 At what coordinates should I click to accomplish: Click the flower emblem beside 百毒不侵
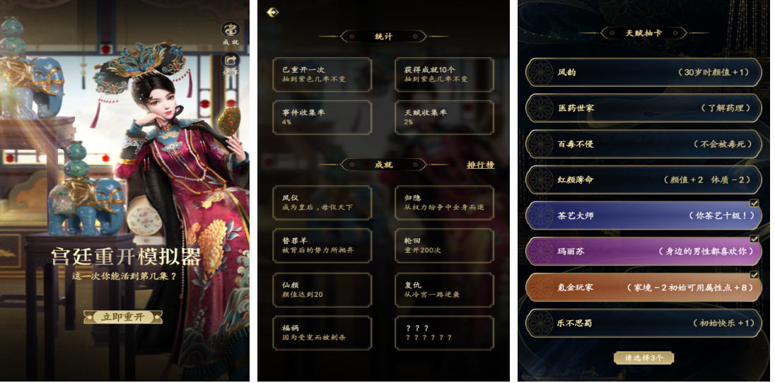coord(540,144)
